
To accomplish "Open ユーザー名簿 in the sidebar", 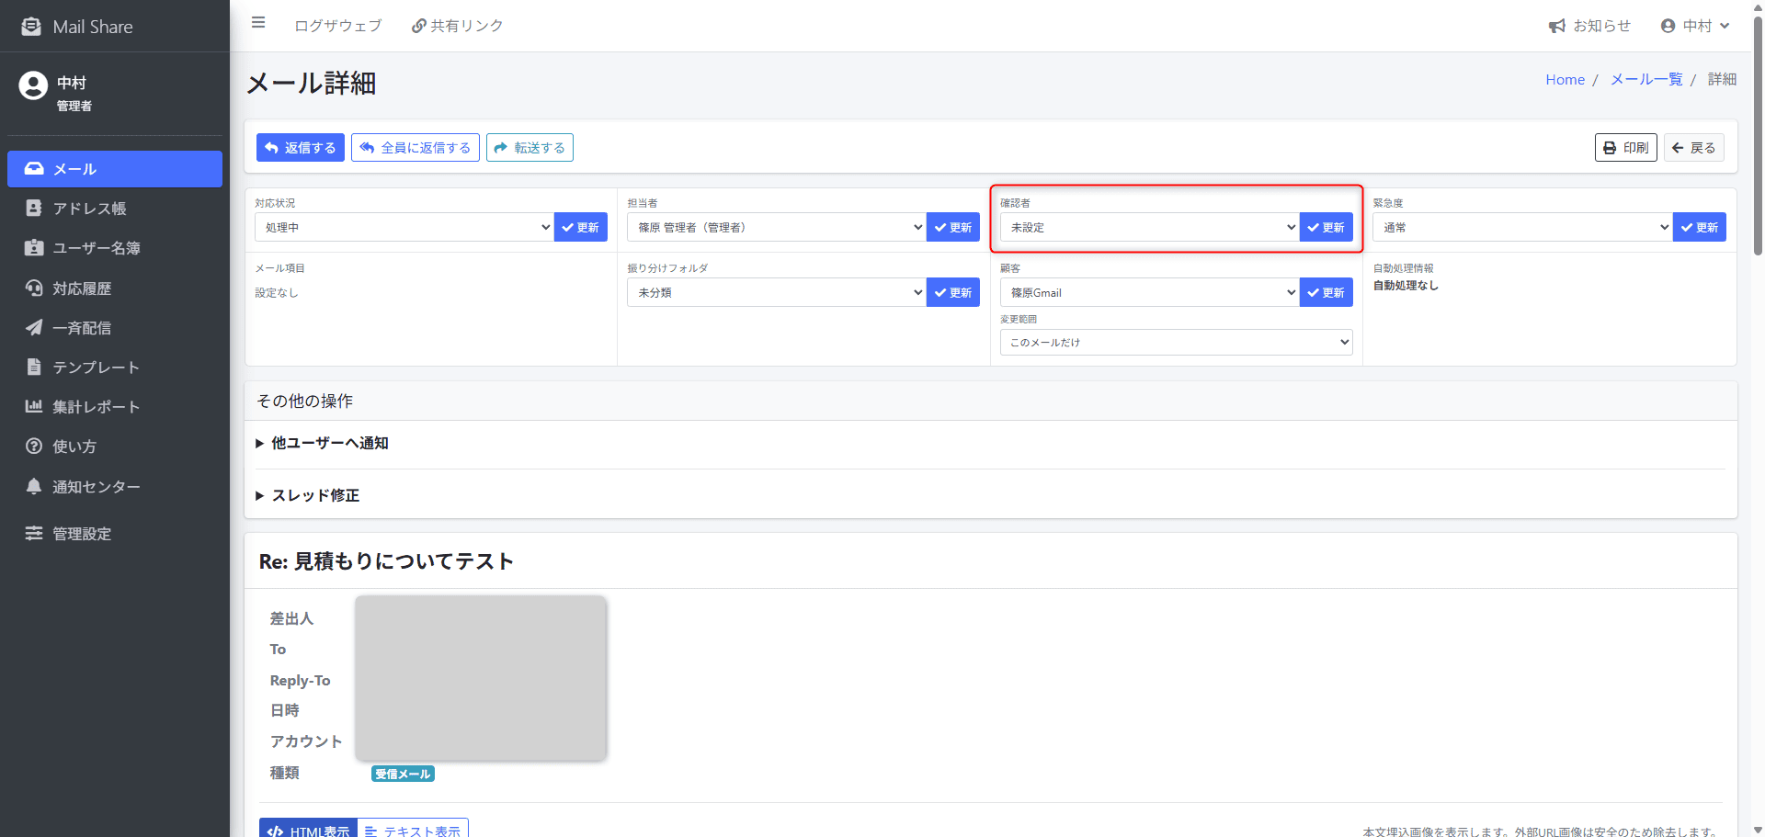I will point(115,248).
